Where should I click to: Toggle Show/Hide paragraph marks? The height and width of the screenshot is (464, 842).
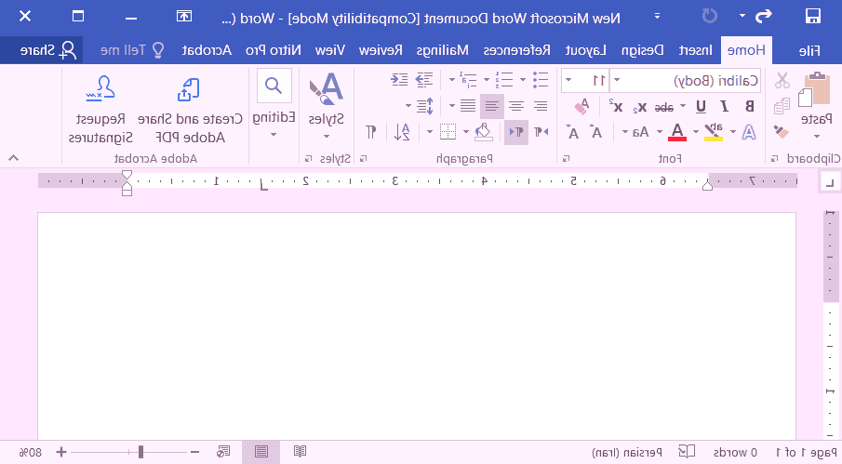coord(371,131)
